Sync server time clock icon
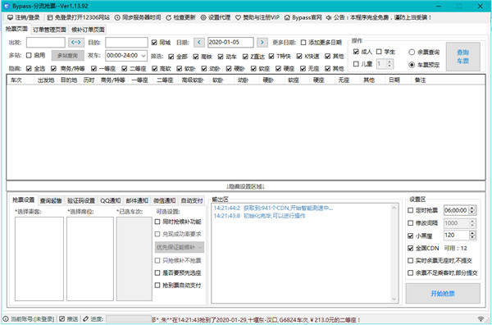The height and width of the screenshot is (325, 492). 117,17
